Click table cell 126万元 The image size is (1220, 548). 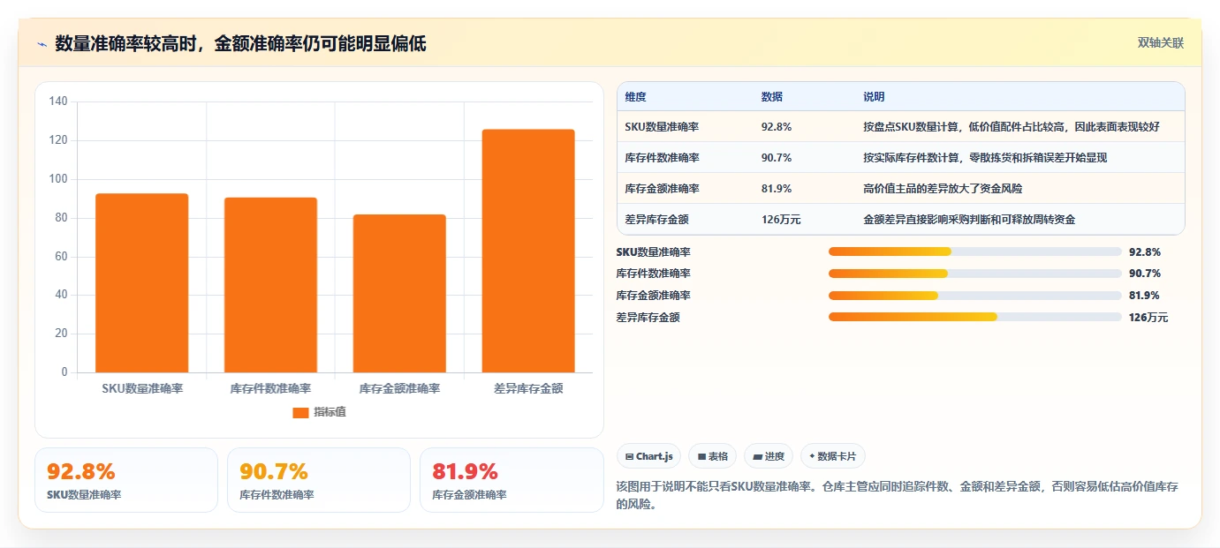coord(781,220)
